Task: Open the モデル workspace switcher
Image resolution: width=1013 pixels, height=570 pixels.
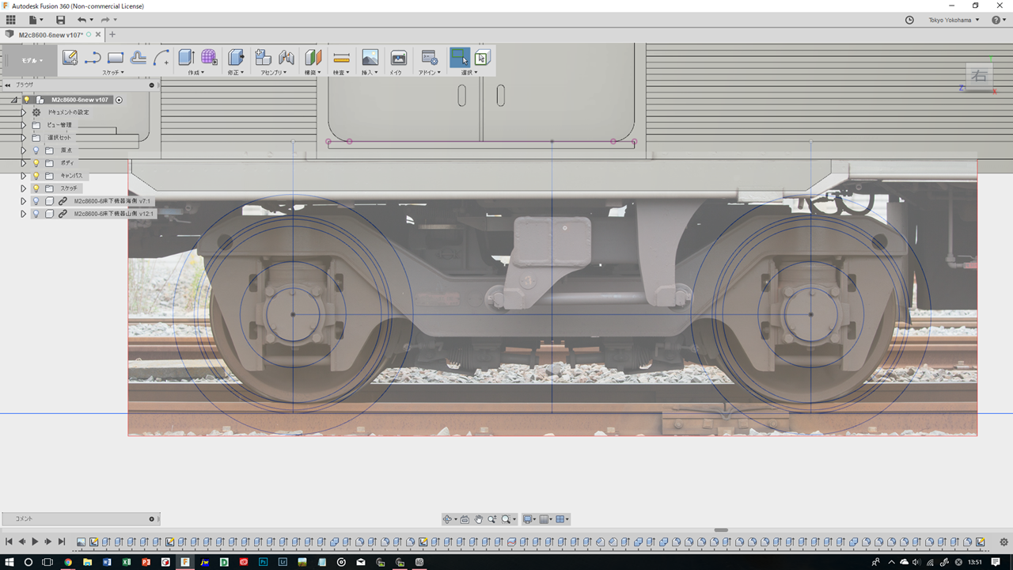Action: coord(32,60)
